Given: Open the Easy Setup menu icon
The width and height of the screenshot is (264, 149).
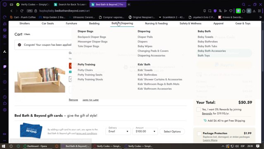Looking at the screenshot, I should pos(259,11).
